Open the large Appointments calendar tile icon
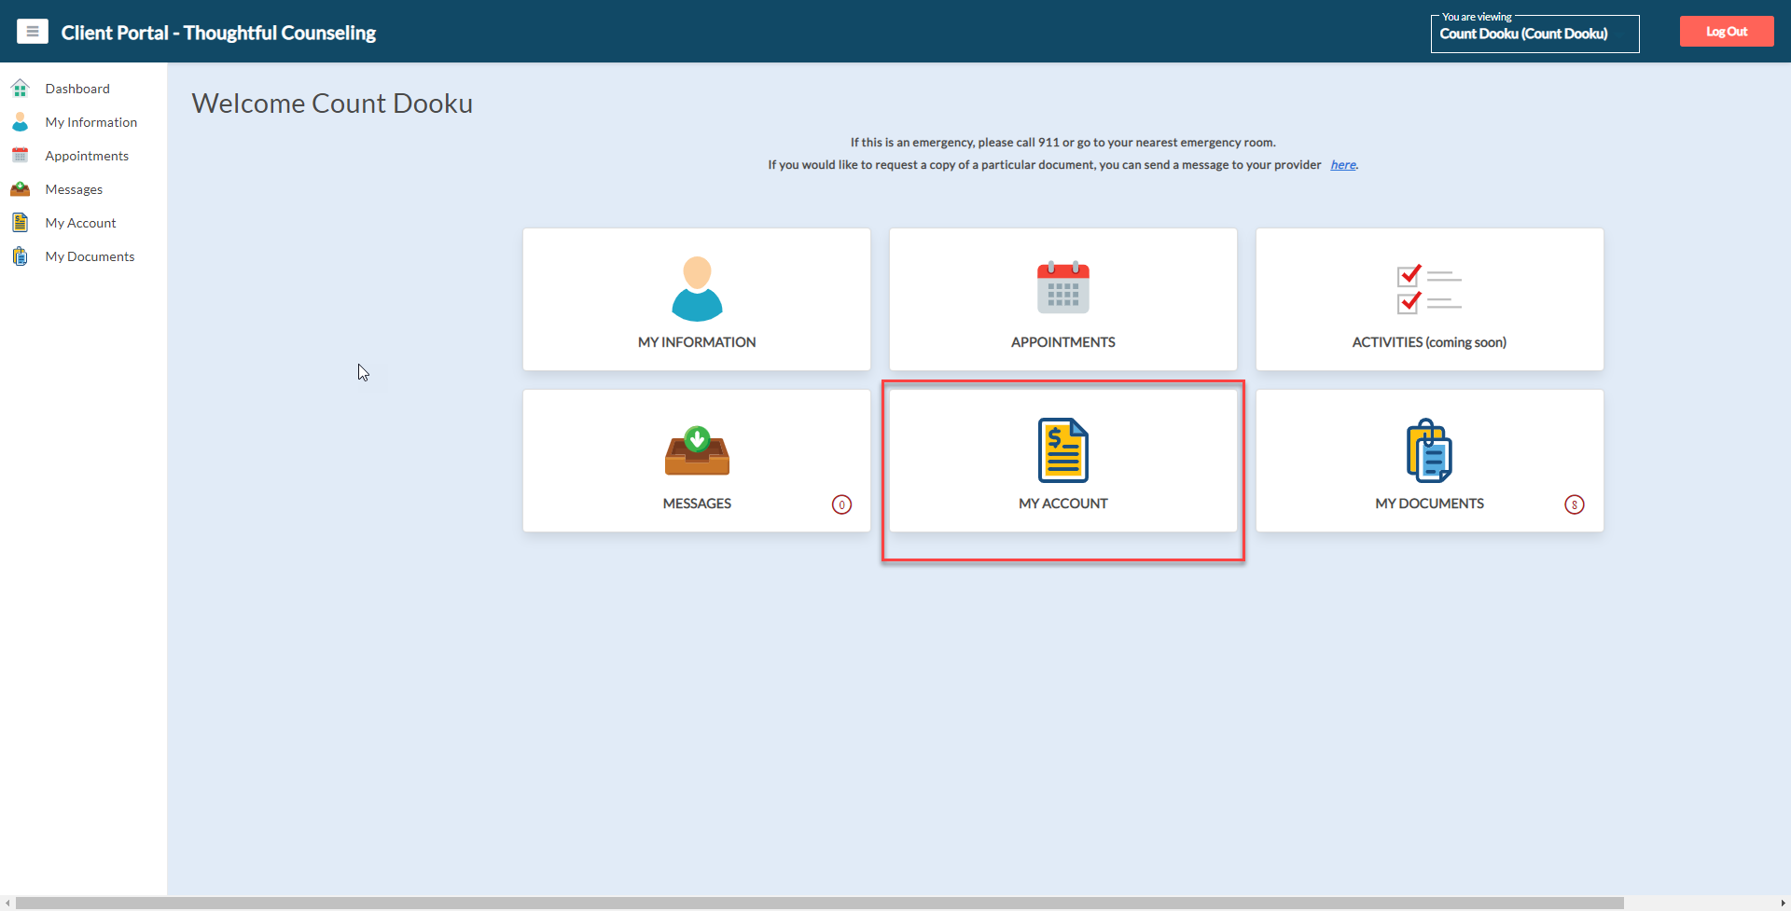 pos(1062,288)
